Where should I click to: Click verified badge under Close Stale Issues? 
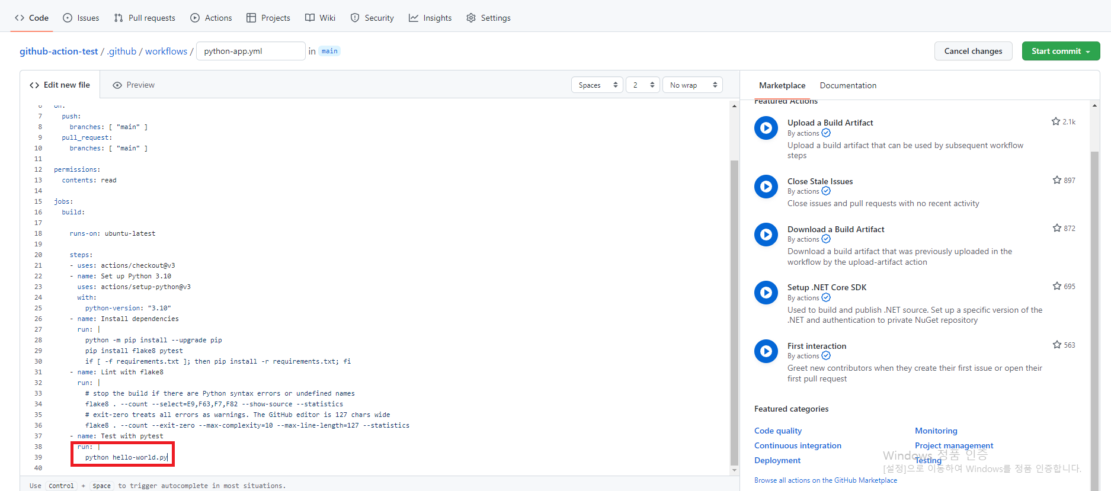point(826,191)
